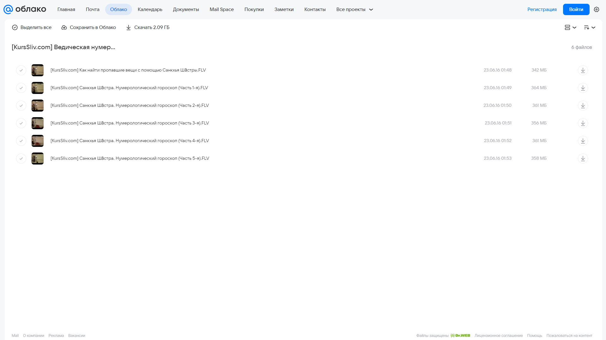Click Выделить все to select all files
The image size is (606, 340).
tap(32, 27)
